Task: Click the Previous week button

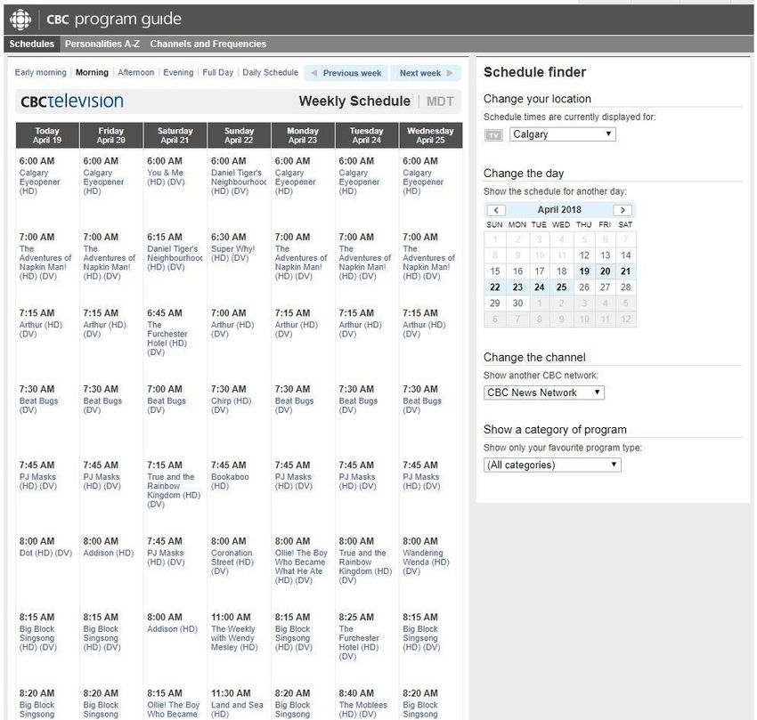Action: pyautogui.click(x=346, y=73)
